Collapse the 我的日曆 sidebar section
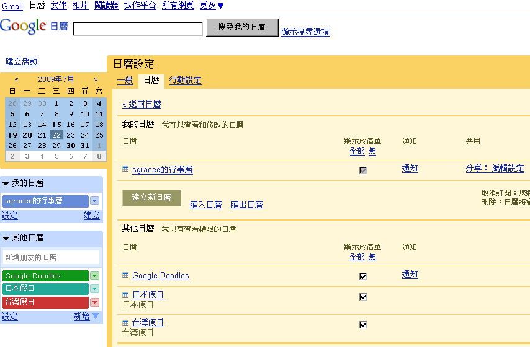Image resolution: width=530 pixels, height=347 pixels. click(x=6, y=183)
